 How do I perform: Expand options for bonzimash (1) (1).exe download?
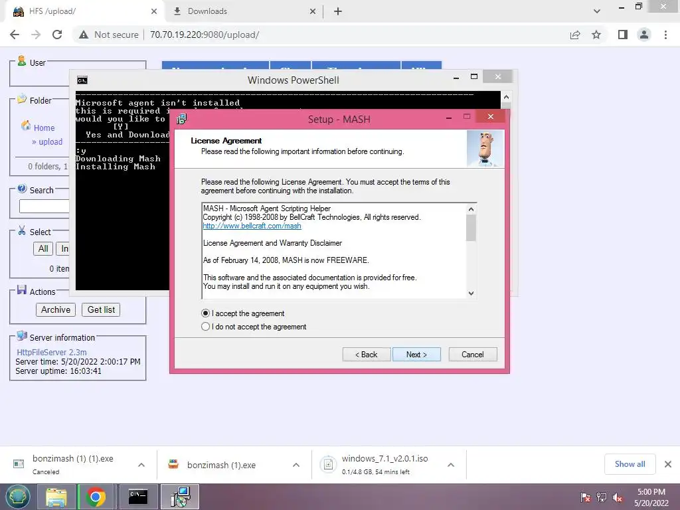(x=141, y=465)
